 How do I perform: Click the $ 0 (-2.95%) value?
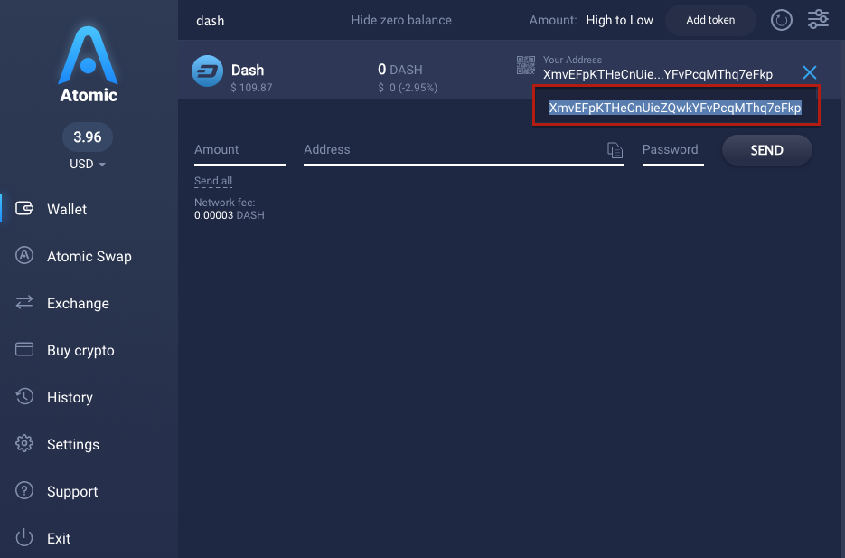point(408,88)
